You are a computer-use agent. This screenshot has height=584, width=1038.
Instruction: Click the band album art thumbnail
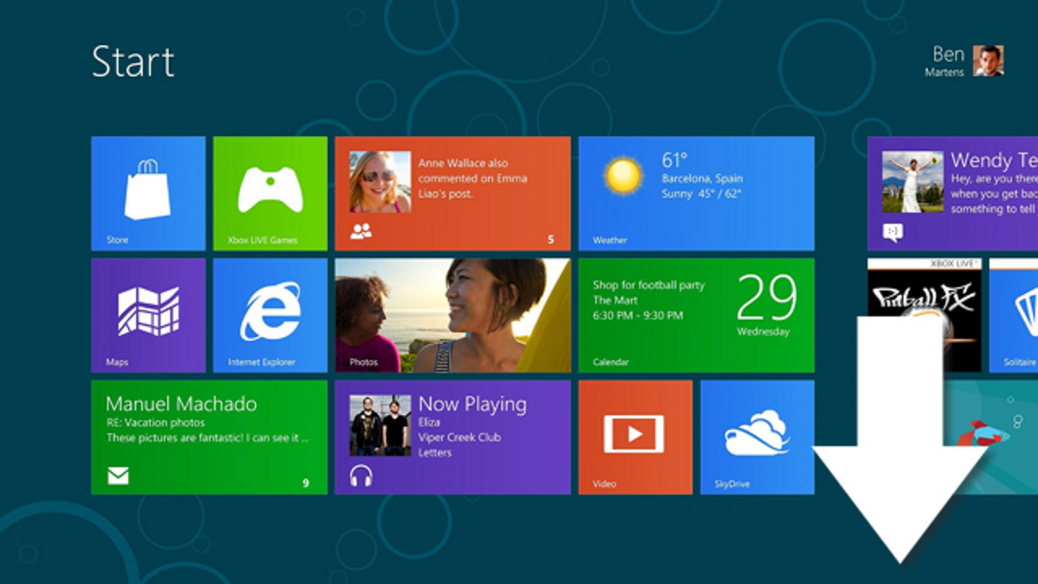(x=380, y=426)
